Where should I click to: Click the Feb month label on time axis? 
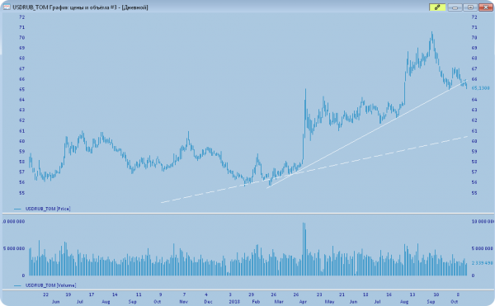tap(256, 302)
